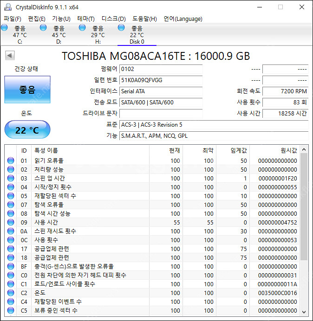Open the 디스크(D) menu
Image resolution: width=313 pixels, height=321 pixels.
[114, 19]
